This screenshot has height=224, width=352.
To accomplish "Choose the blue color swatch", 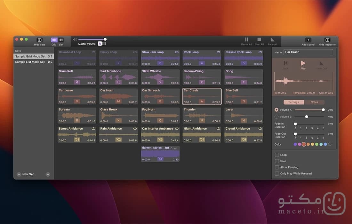I will [325, 144].
